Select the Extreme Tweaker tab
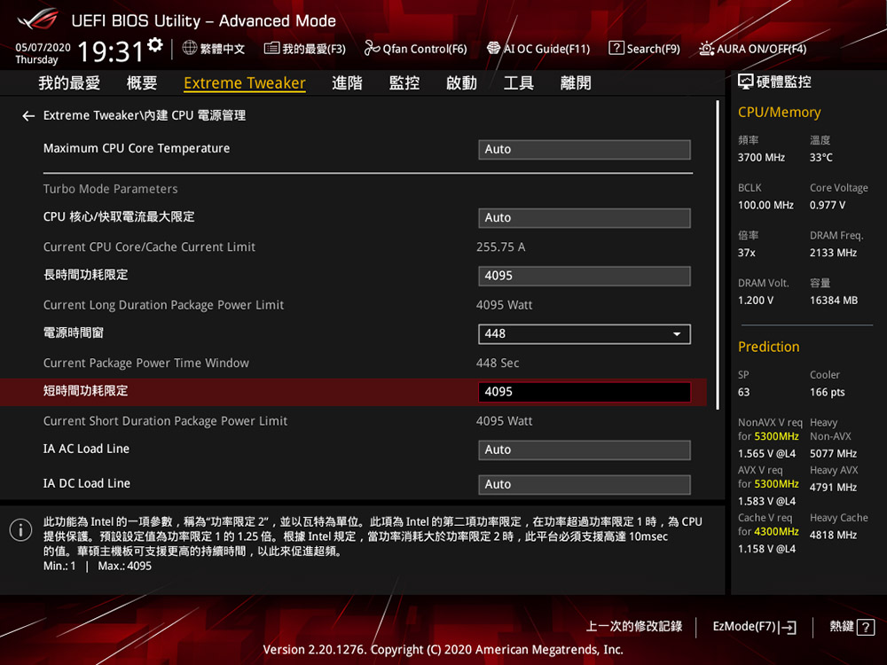The width and height of the screenshot is (887, 665). point(245,83)
